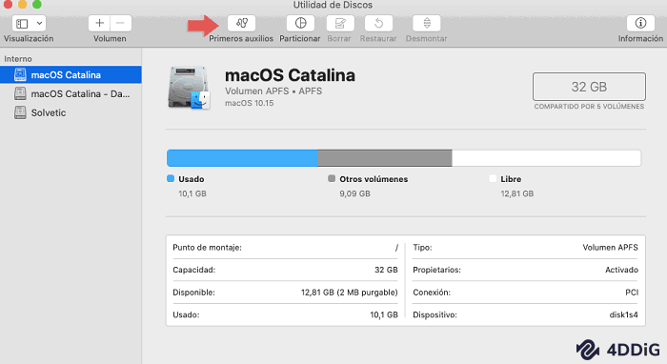Viewport: 667px width, 364px height.
Task: Click the macOS Catalina - Da... disk icon
Action: 20,93
